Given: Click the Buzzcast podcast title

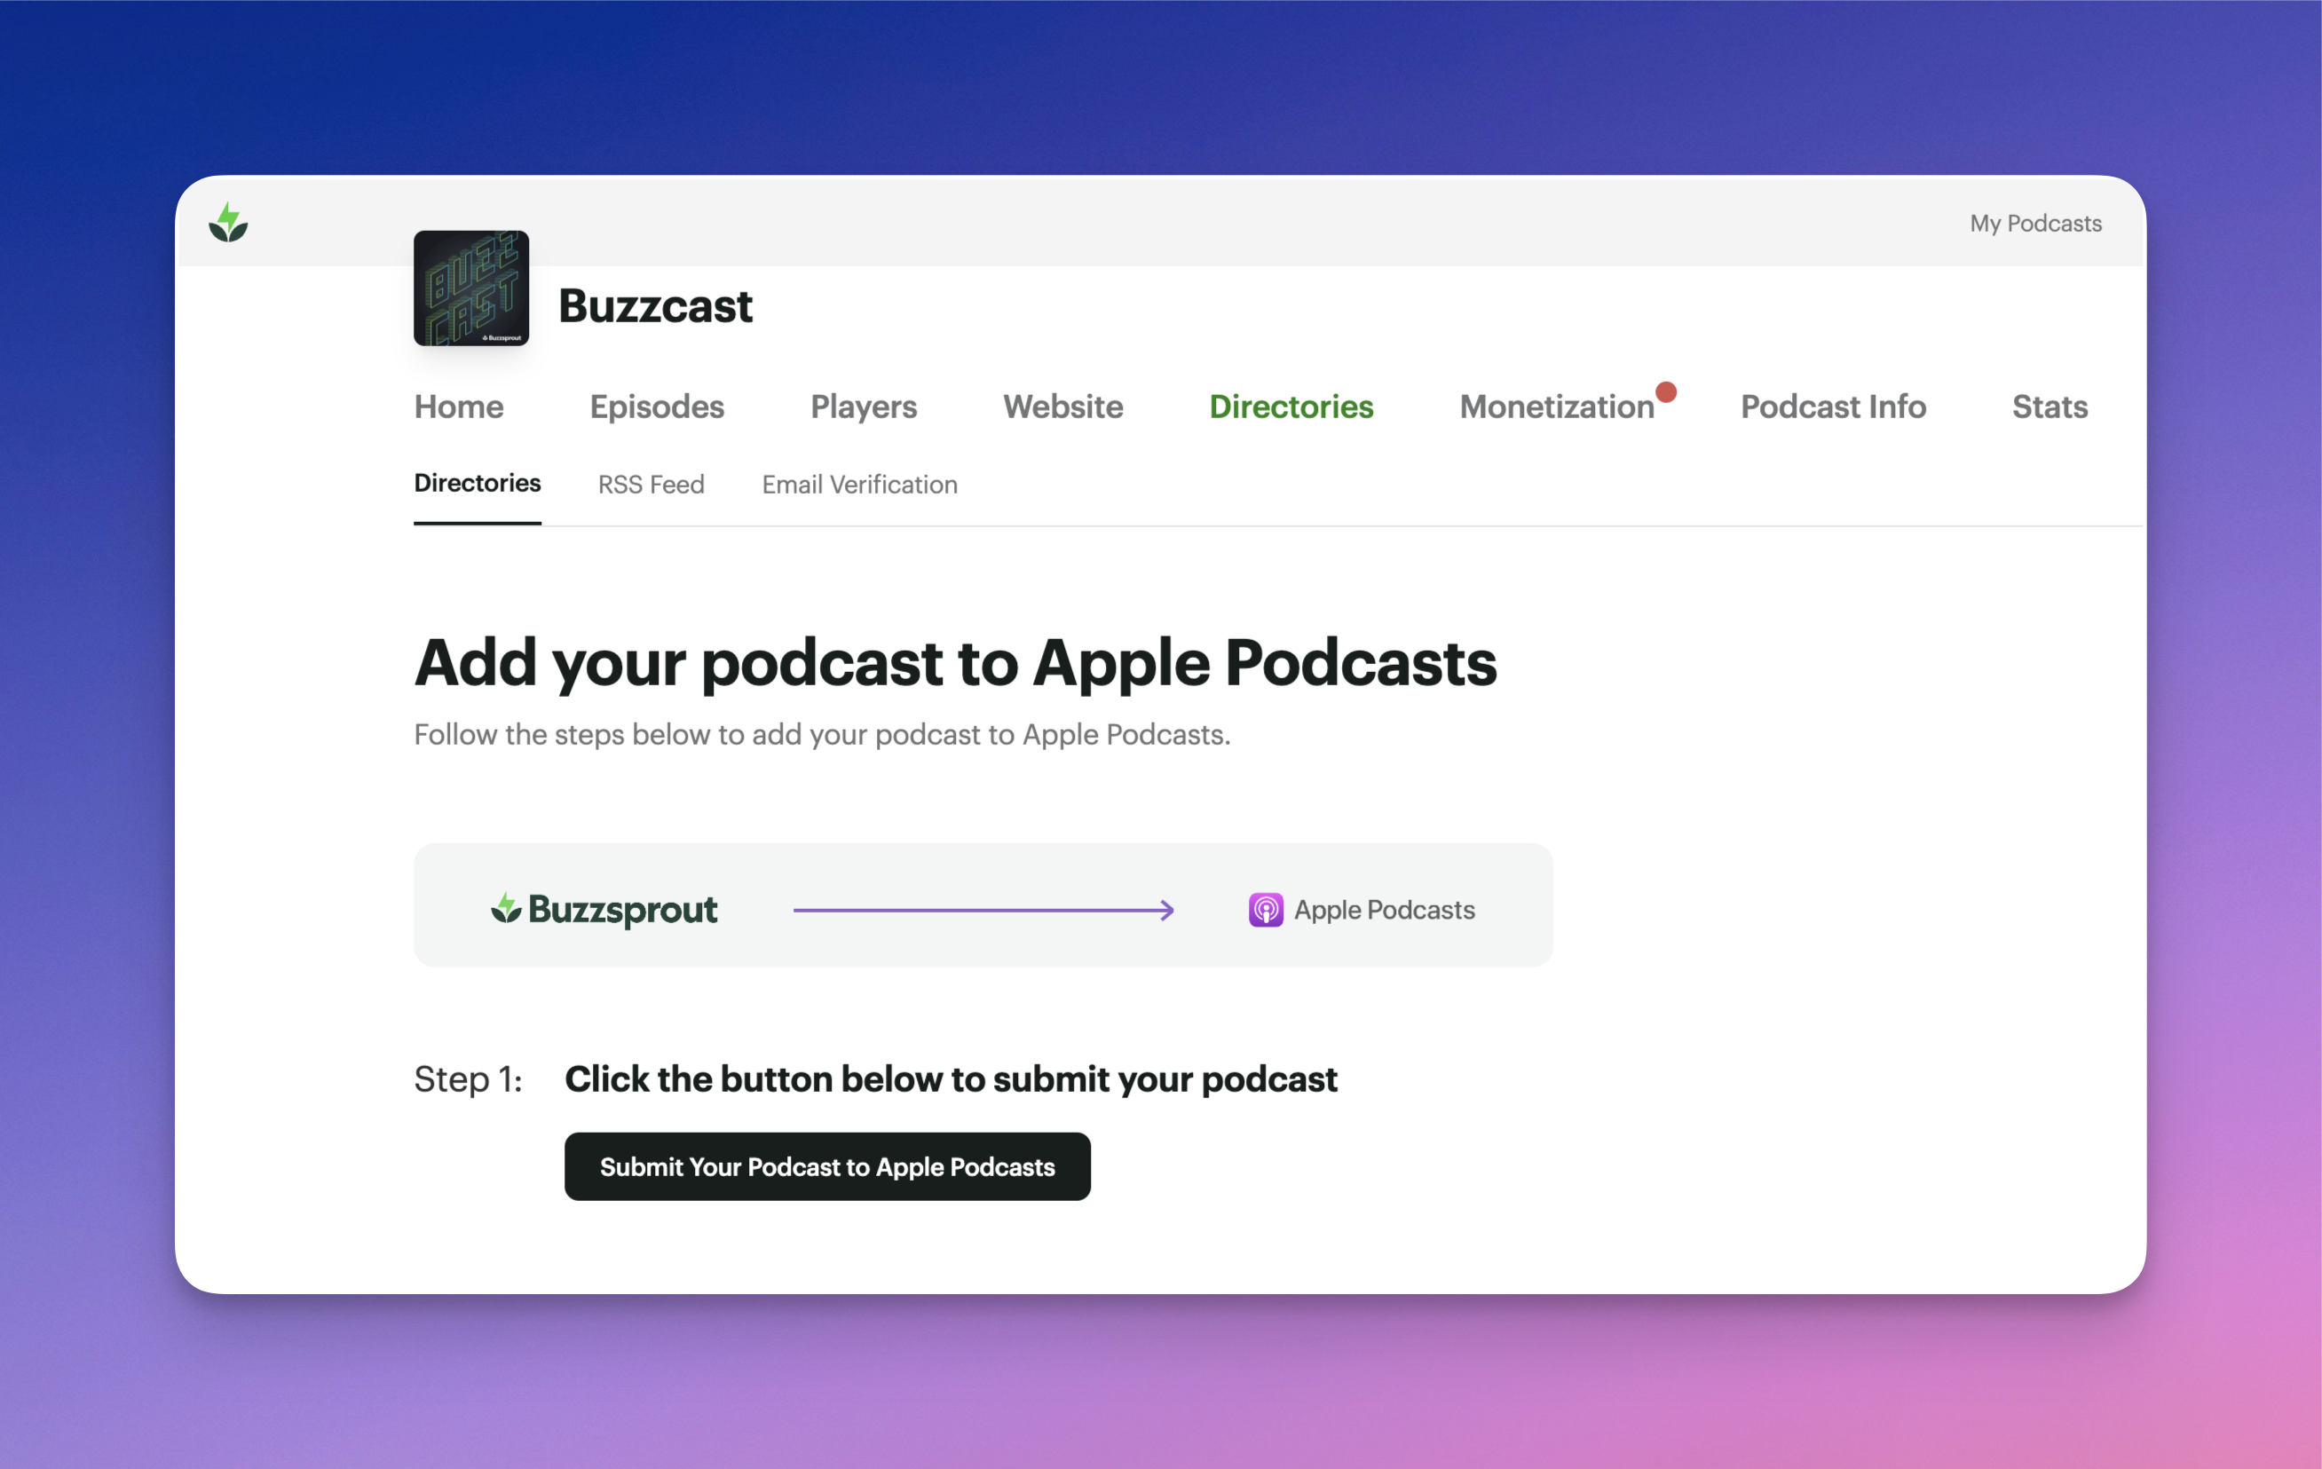Looking at the screenshot, I should (655, 305).
